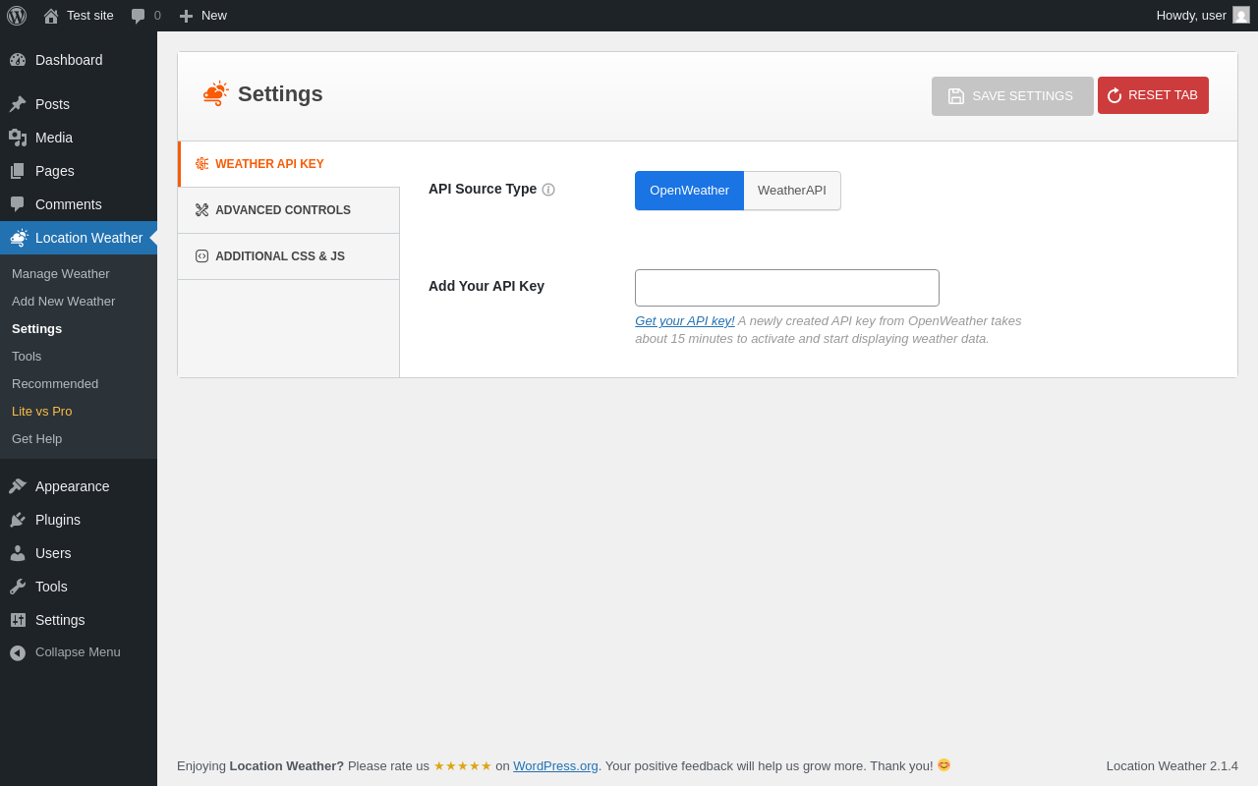This screenshot has width=1258, height=786.
Task: Click the Media icon in sidebar
Action: [18, 138]
